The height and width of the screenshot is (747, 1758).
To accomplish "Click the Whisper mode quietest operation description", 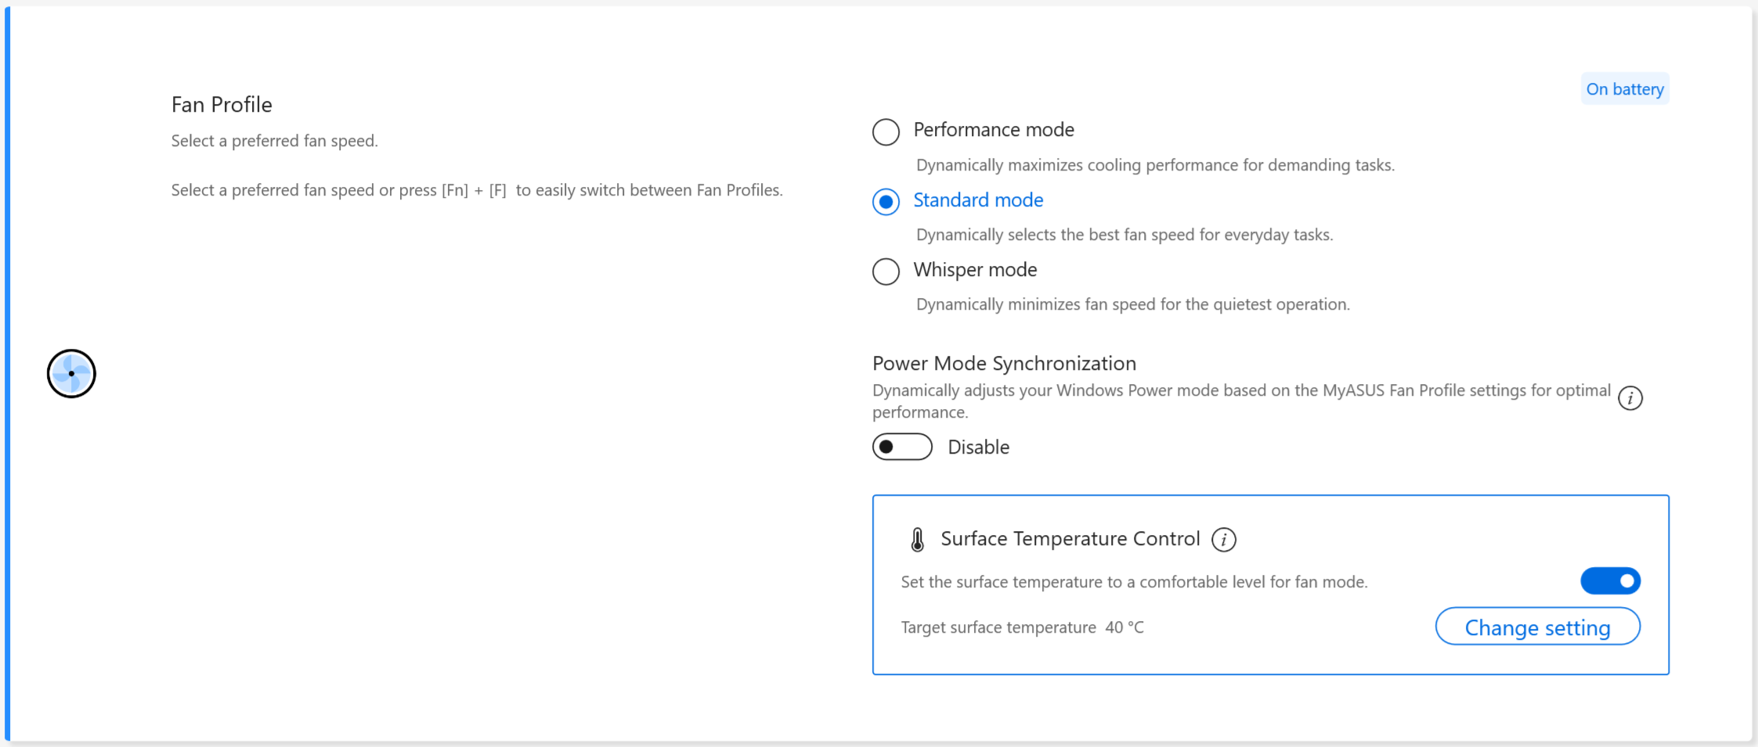I will 1132,304.
